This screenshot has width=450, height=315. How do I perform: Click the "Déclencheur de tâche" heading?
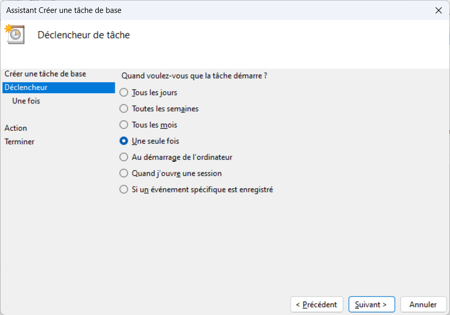coord(84,35)
